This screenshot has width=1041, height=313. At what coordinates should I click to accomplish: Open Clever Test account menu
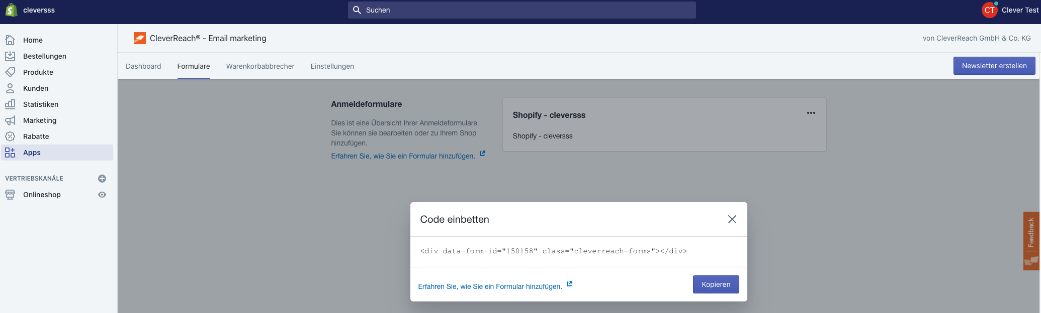(x=1020, y=10)
